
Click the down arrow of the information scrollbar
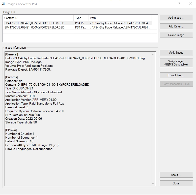153,184
